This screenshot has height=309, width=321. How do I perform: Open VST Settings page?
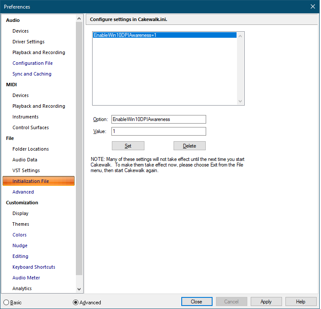coord(26,170)
